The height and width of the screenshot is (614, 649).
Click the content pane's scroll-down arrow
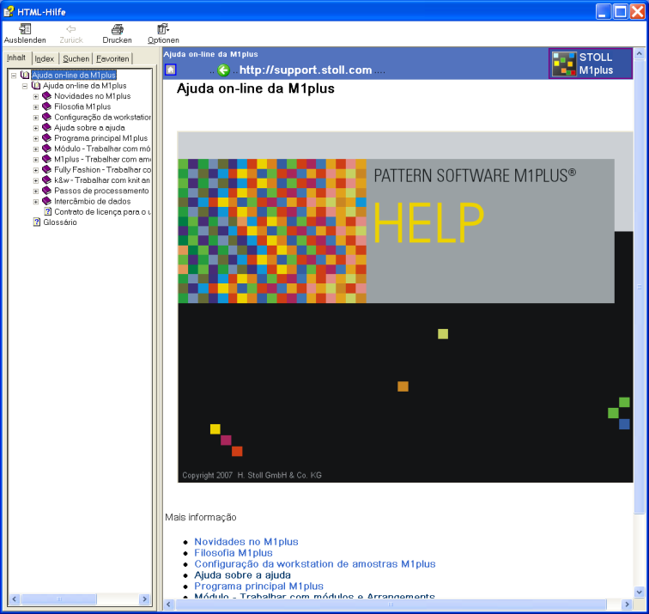(x=639, y=592)
